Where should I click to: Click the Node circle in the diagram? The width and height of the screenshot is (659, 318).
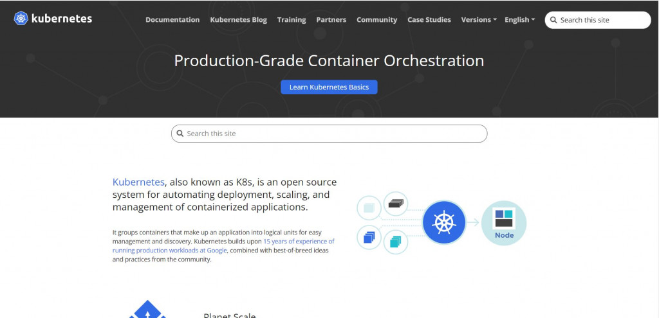503,223
